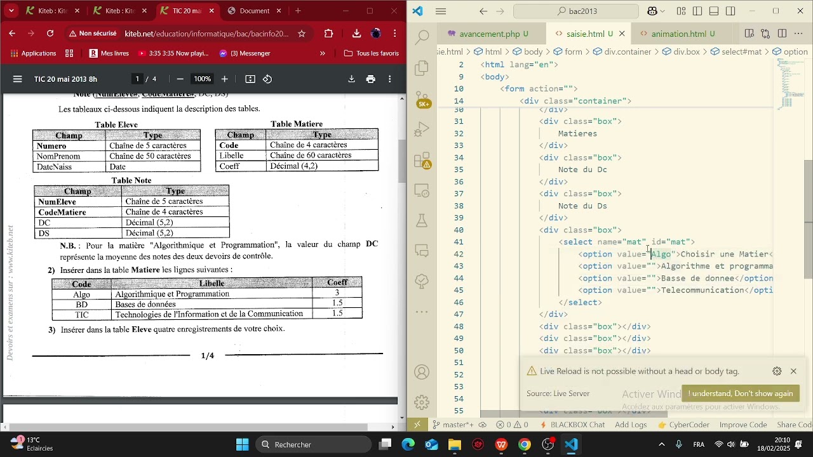
Task: Toggle the VS Code bottom panel
Action: point(714,11)
